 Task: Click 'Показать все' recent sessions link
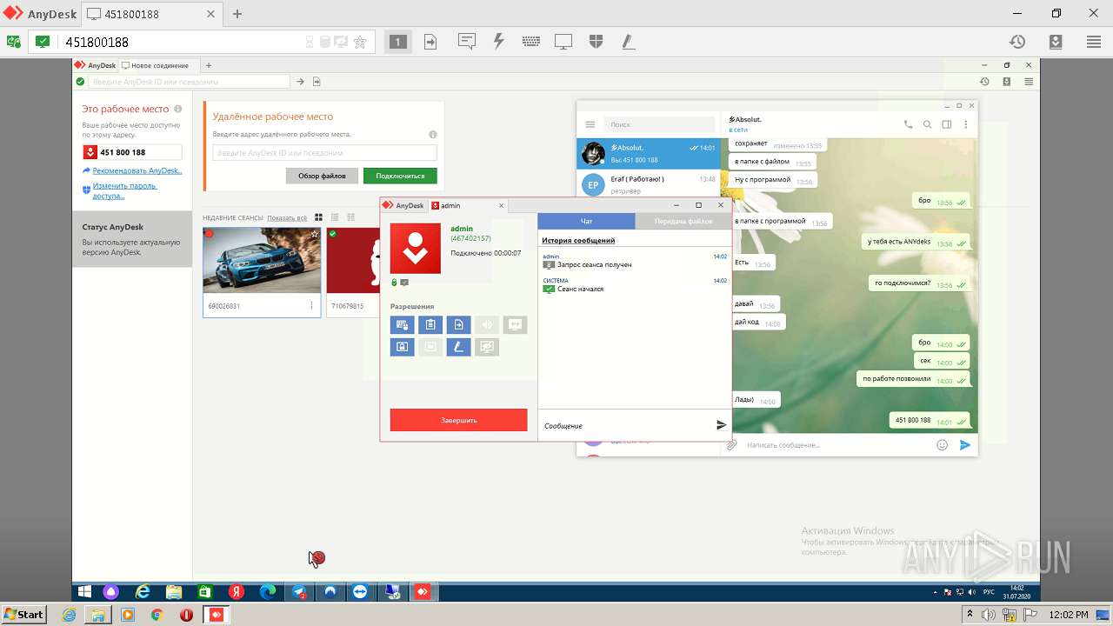coord(287,217)
